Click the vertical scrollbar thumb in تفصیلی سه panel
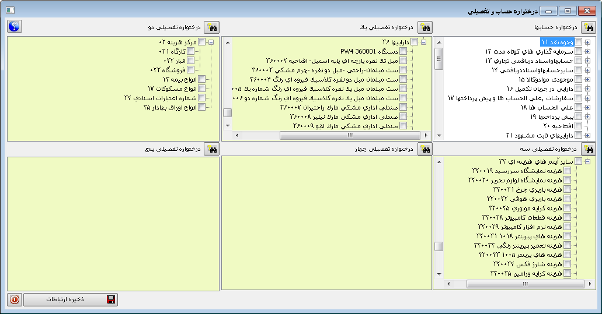Viewport: 602px width, 314px height. click(x=438, y=246)
